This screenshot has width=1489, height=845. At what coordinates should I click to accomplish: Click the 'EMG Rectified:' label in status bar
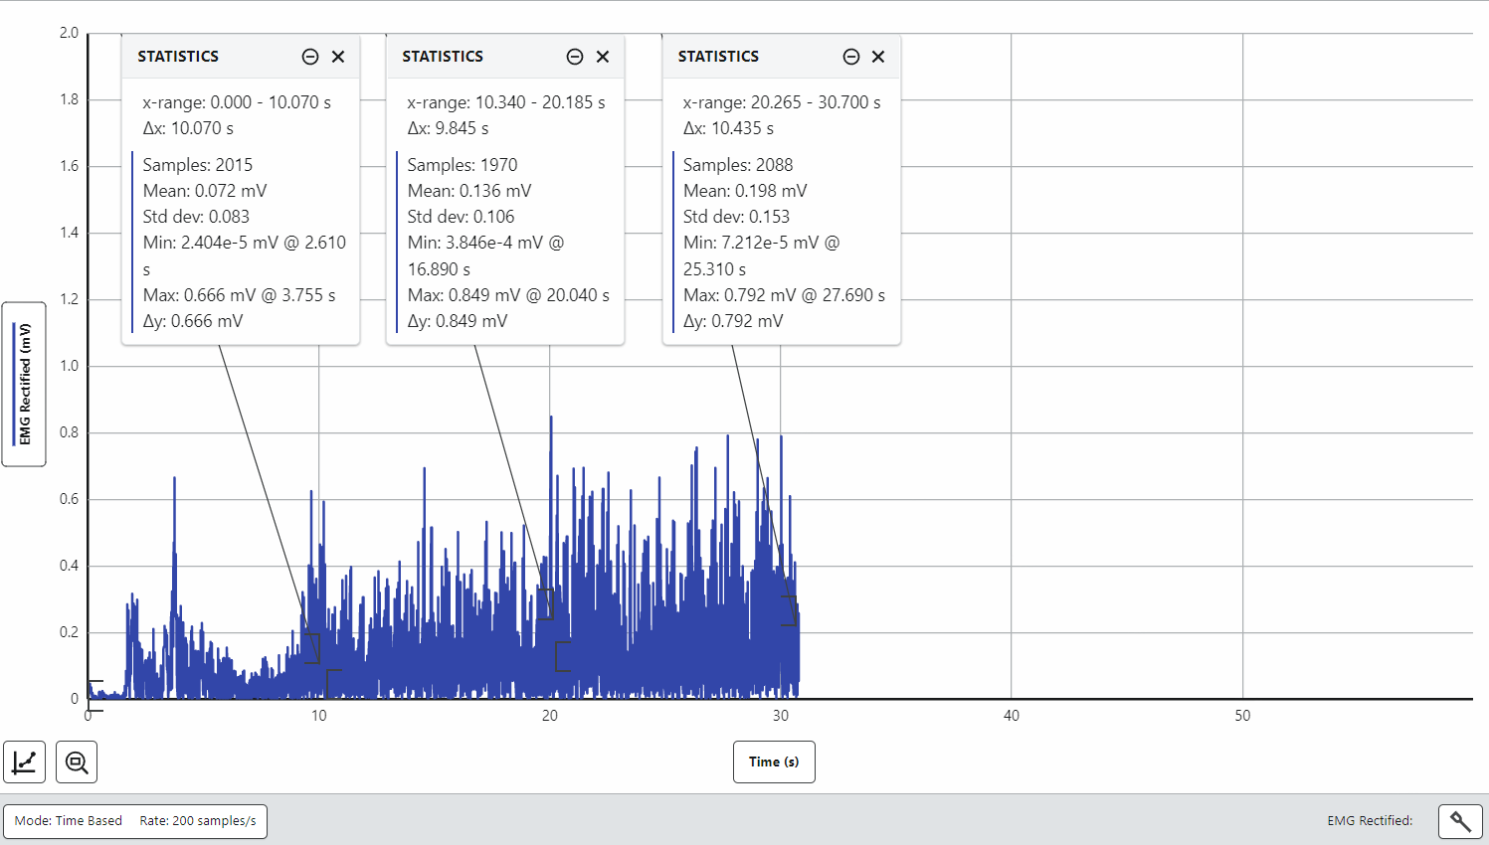click(x=1370, y=821)
